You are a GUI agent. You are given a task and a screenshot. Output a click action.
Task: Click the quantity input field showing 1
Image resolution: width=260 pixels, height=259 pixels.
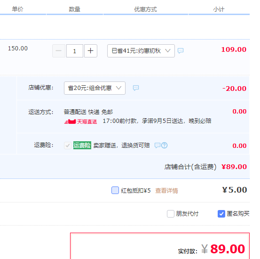pos(75,51)
